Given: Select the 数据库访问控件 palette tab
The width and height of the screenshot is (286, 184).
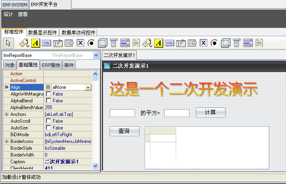Looking at the screenshot, I should click(x=78, y=33).
